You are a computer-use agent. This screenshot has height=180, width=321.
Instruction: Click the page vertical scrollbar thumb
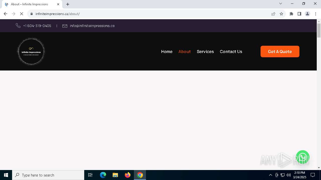[319, 30]
